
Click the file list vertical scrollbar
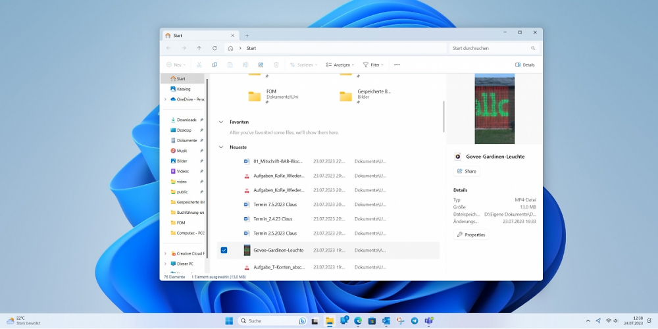[443, 116]
